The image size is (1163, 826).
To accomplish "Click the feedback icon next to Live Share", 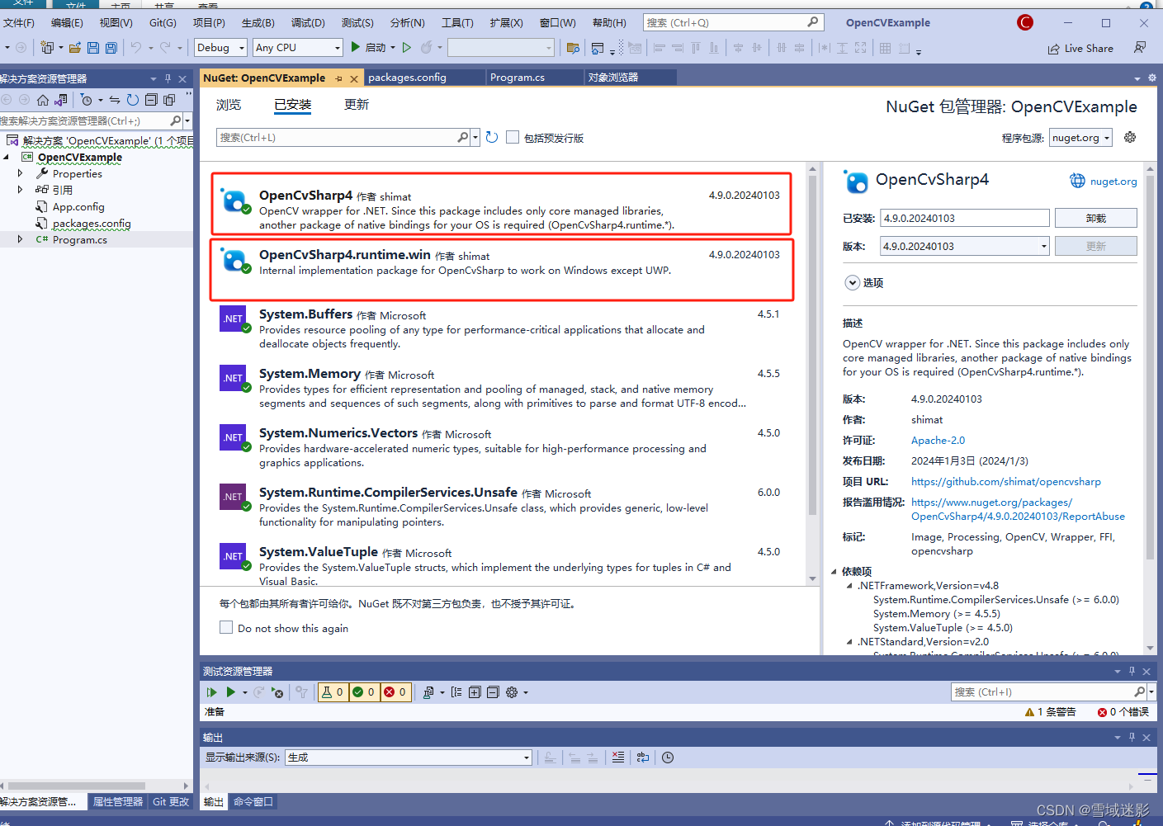I will pyautogui.click(x=1140, y=48).
